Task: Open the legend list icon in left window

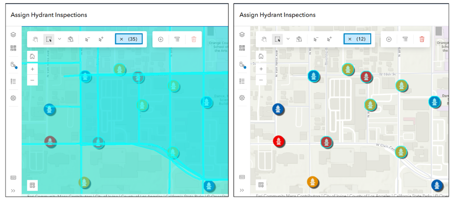Action: (x=13, y=81)
